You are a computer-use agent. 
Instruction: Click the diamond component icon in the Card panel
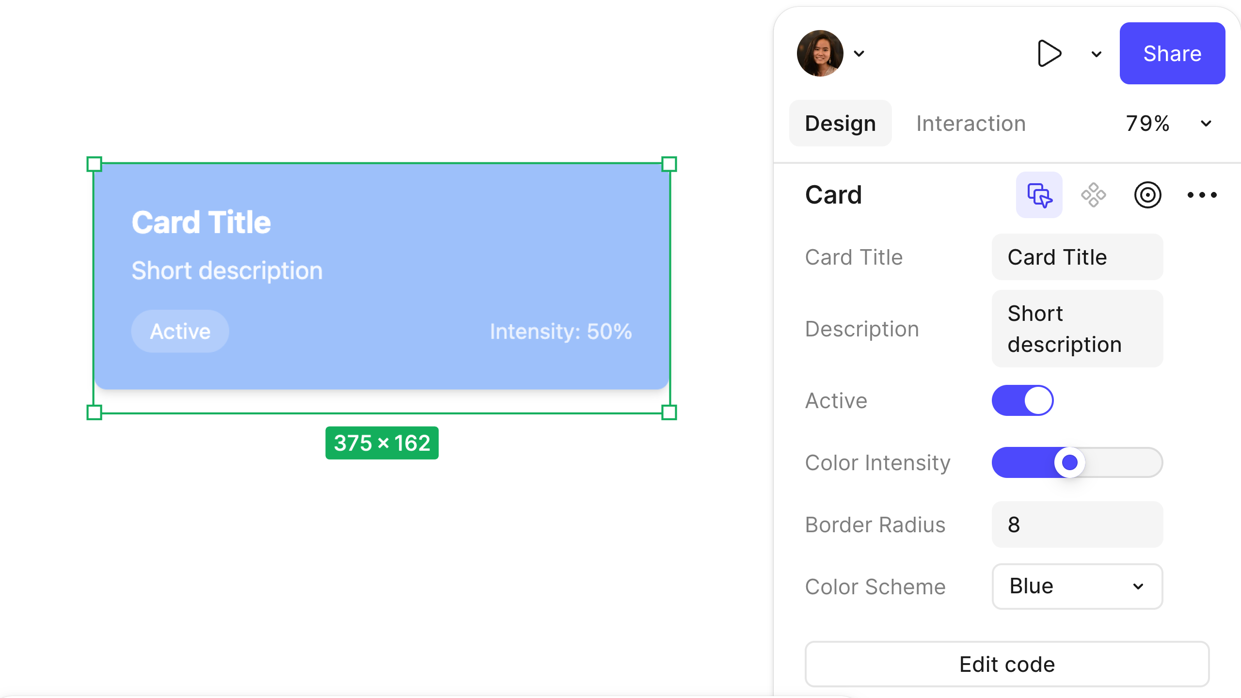point(1094,195)
